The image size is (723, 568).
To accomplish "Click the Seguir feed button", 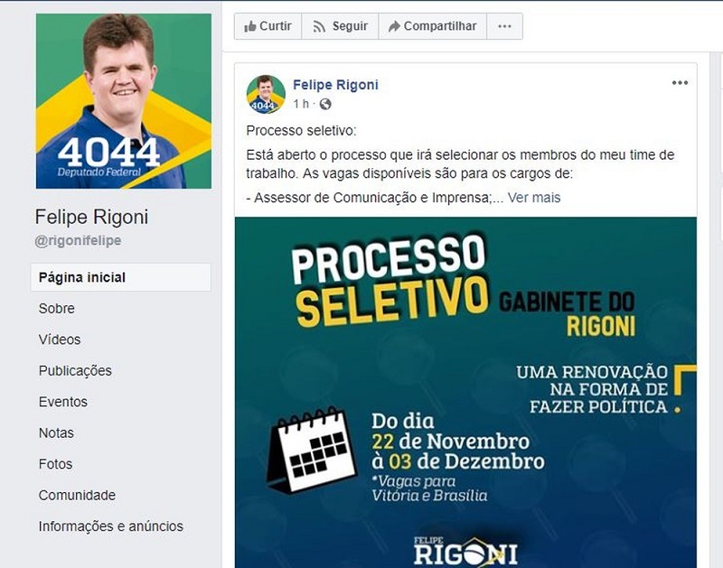I will (x=341, y=26).
